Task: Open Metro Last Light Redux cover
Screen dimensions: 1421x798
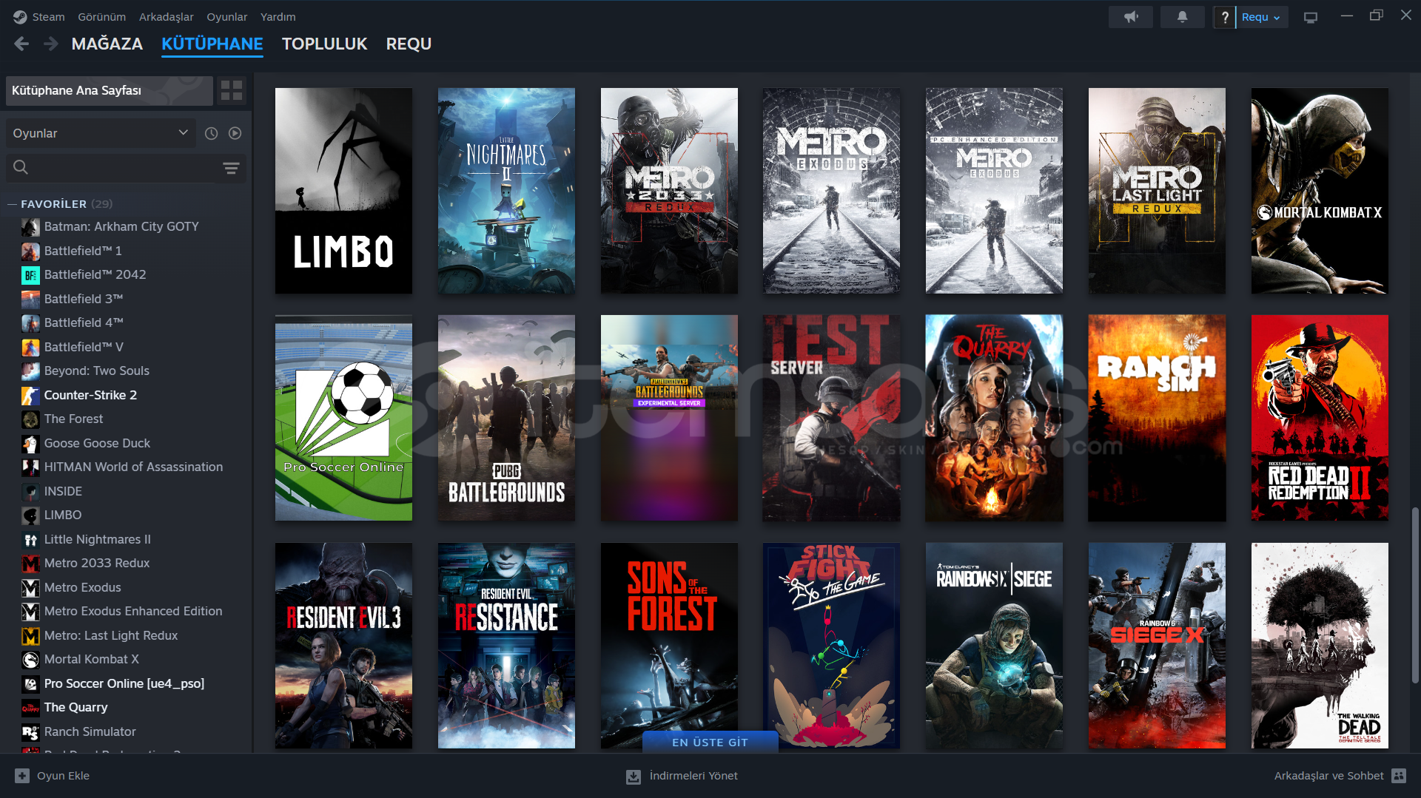Action: [1157, 191]
